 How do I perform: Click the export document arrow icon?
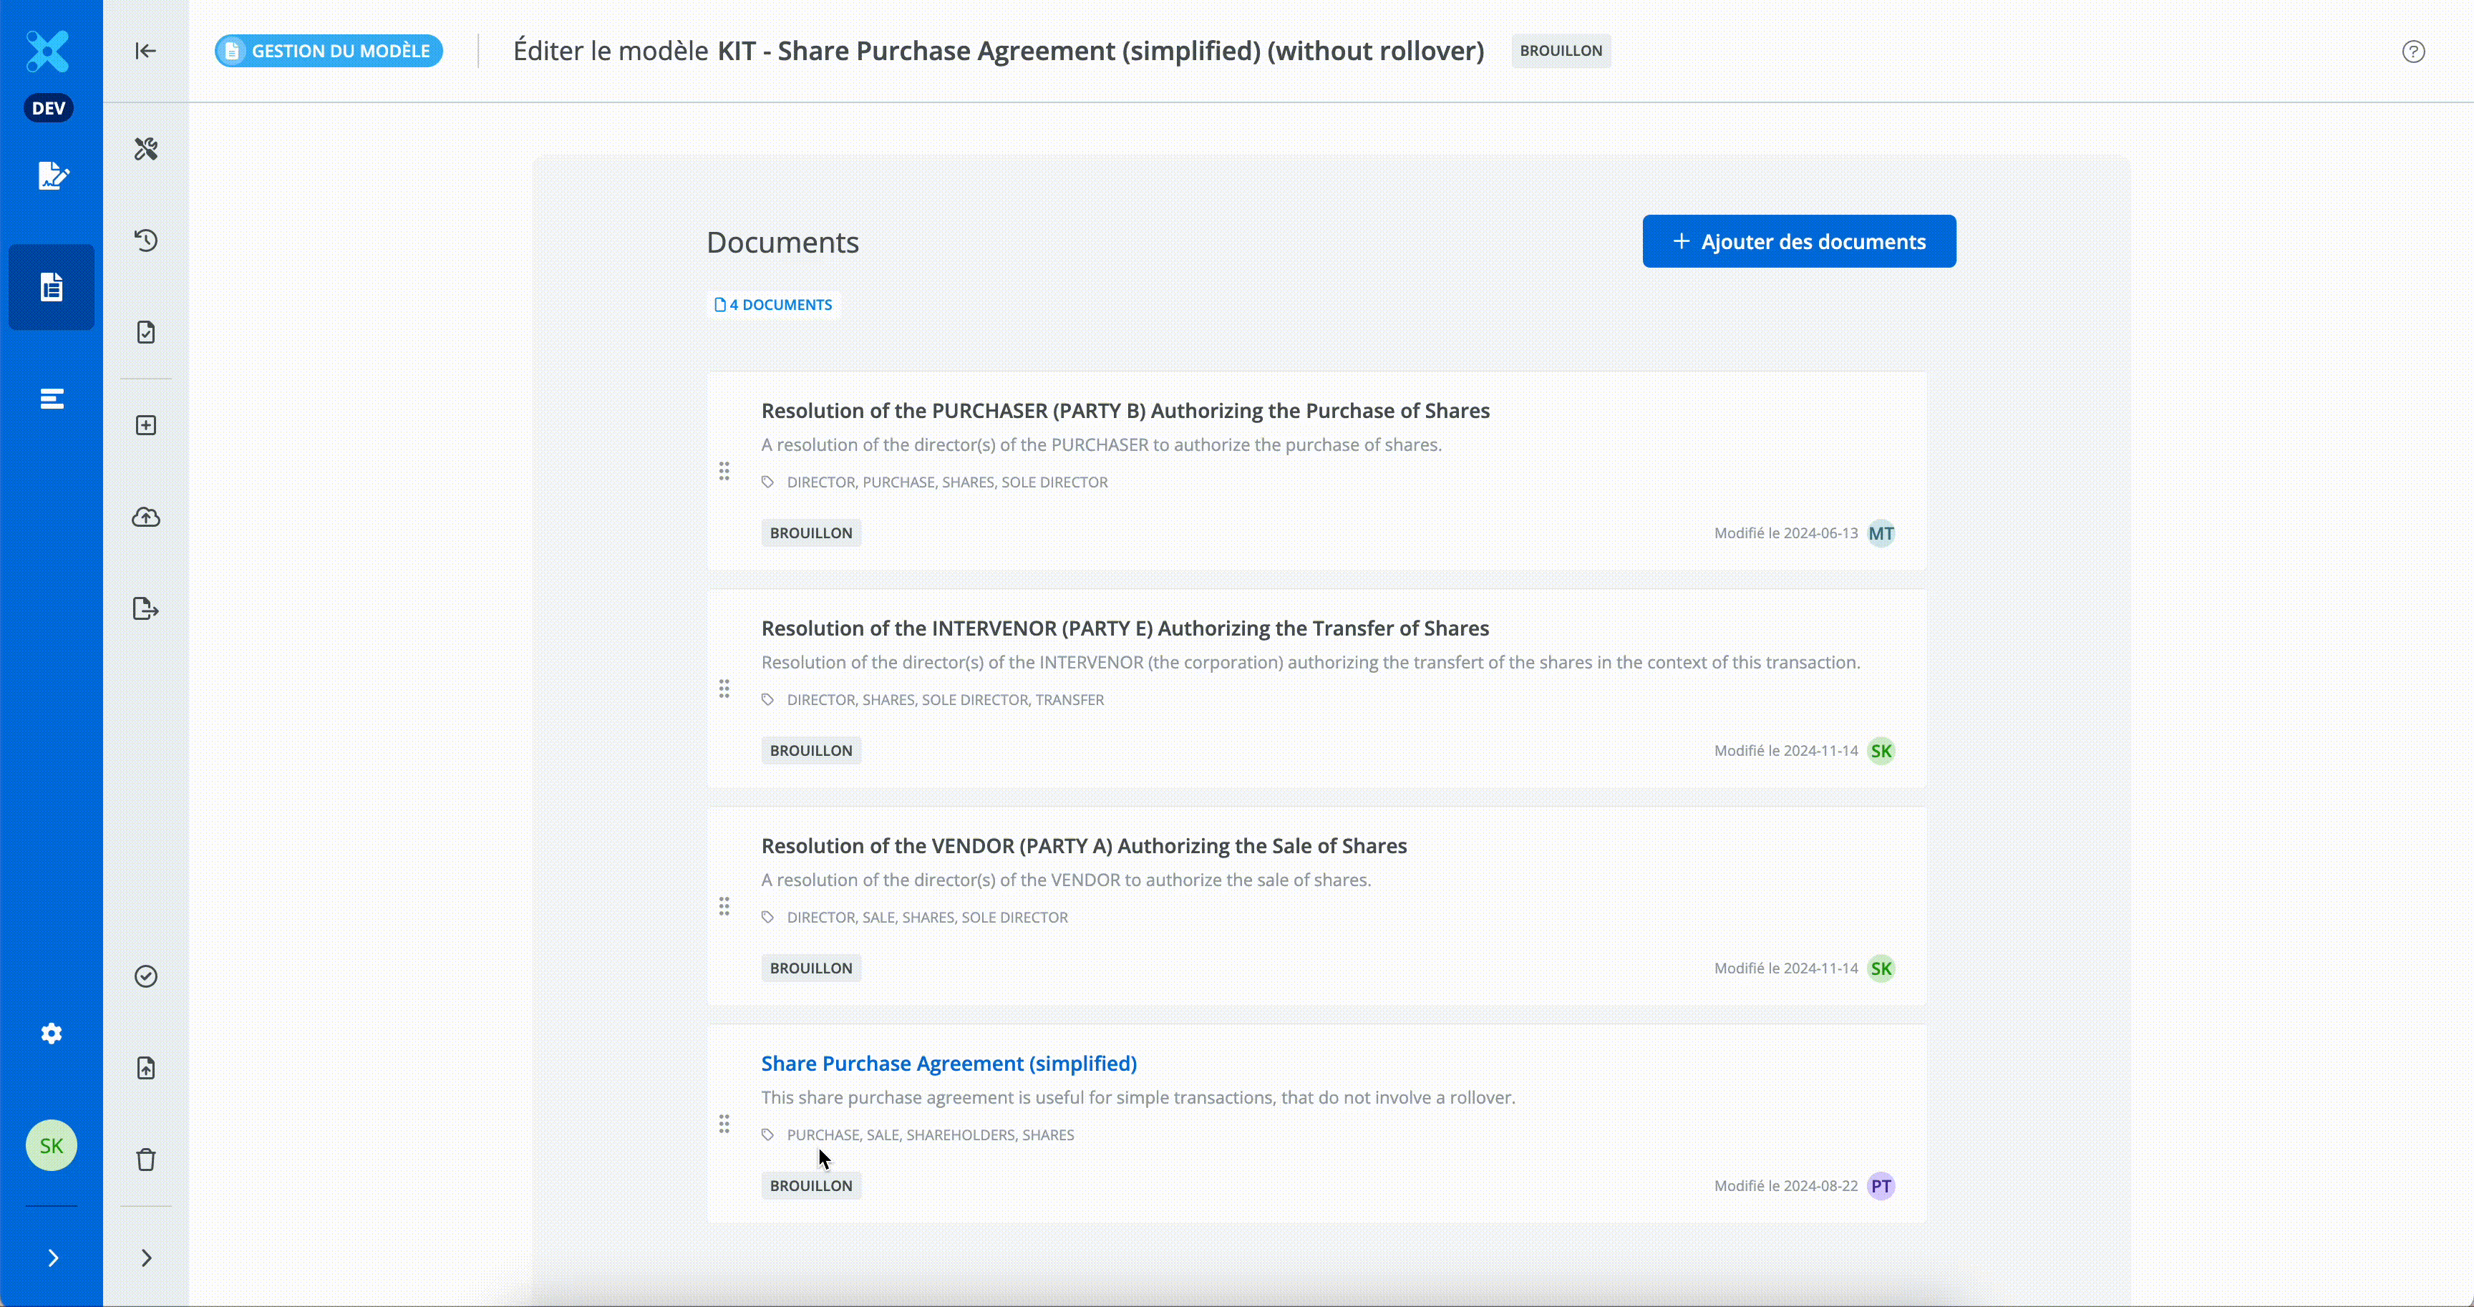pyautogui.click(x=146, y=609)
